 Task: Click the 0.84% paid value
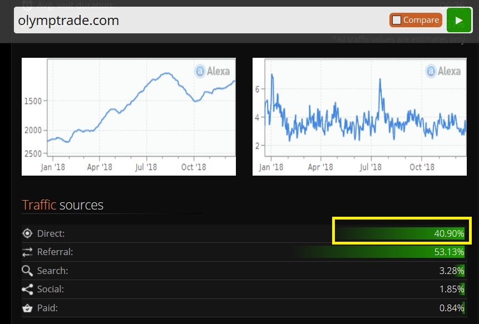coord(452,308)
